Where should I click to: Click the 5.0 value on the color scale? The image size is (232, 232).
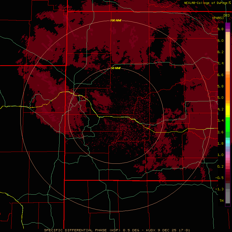pyautogui.click(x=220, y=98)
